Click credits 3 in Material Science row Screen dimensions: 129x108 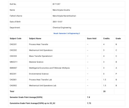(104, 62)
